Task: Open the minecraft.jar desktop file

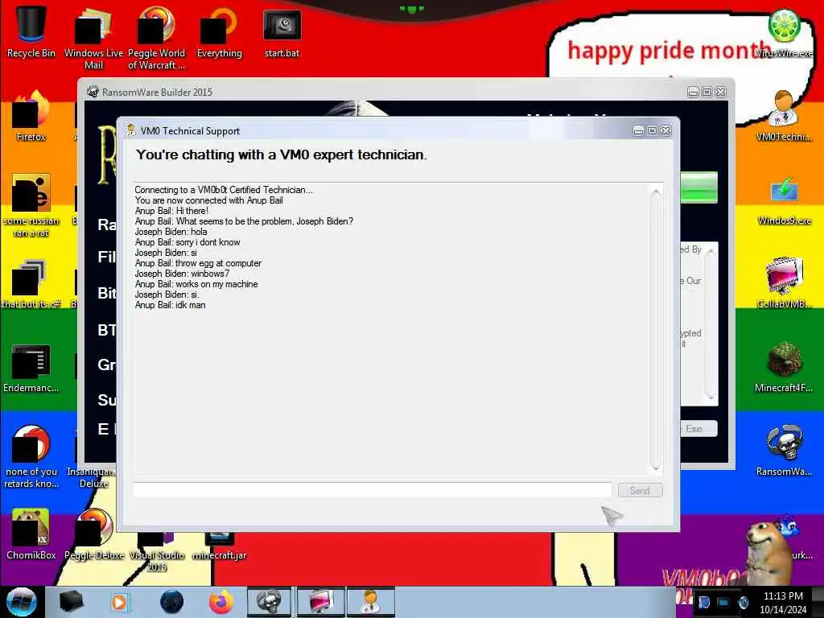Action: [219, 546]
